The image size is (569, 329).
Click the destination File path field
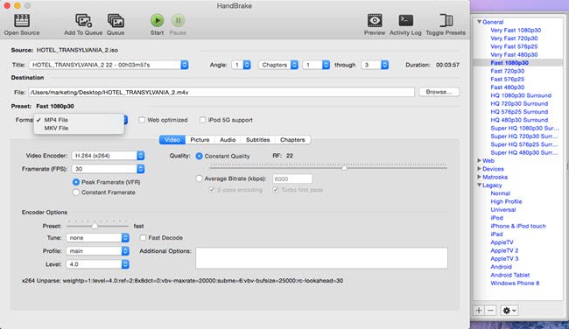click(x=221, y=92)
